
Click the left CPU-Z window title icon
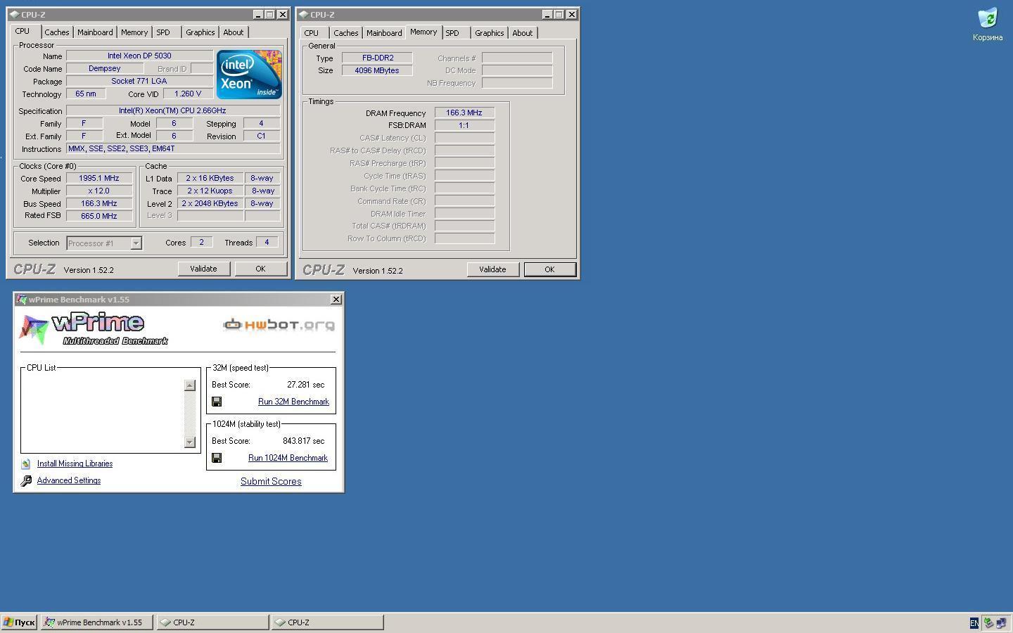pos(14,14)
